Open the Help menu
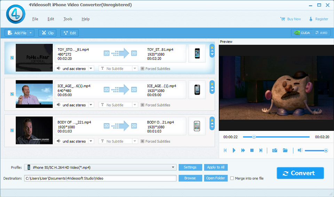334x197 pixels. pyautogui.click(x=86, y=19)
